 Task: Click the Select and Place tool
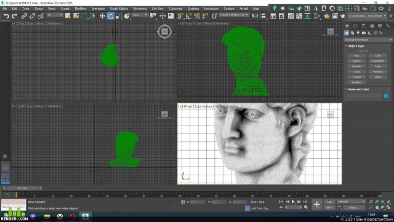point(127,16)
